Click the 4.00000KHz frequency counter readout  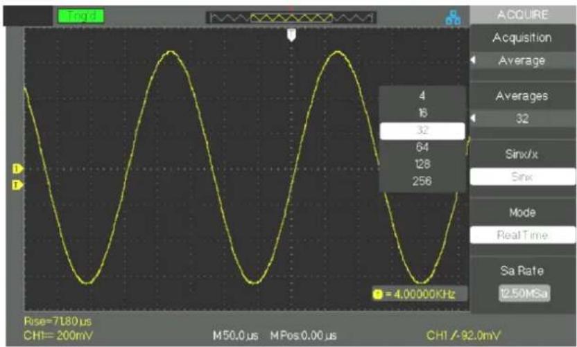[x=420, y=294]
